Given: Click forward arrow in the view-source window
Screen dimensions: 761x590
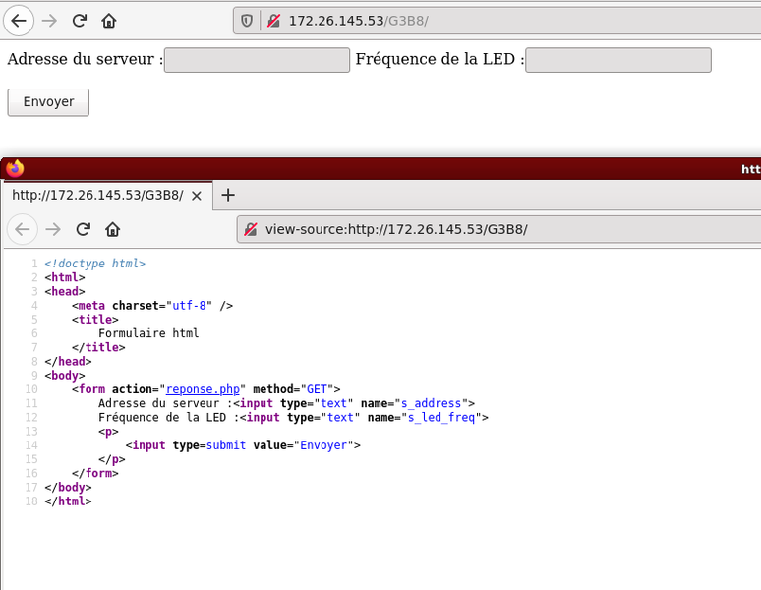Looking at the screenshot, I should (53, 229).
